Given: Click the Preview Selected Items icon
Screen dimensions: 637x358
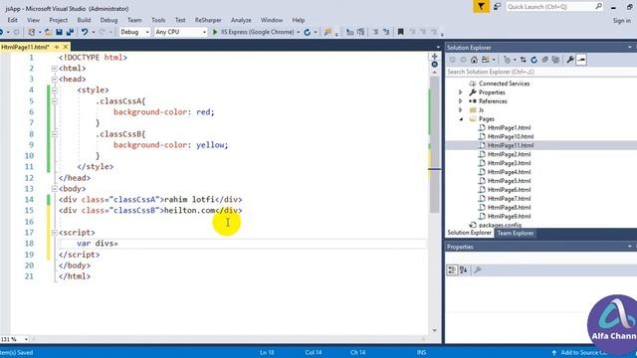Looking at the screenshot, I should click(x=581, y=60).
